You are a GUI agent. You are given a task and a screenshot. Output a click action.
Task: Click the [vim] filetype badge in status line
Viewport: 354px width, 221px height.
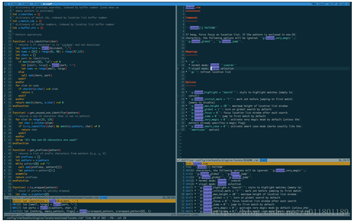click(x=104, y=198)
